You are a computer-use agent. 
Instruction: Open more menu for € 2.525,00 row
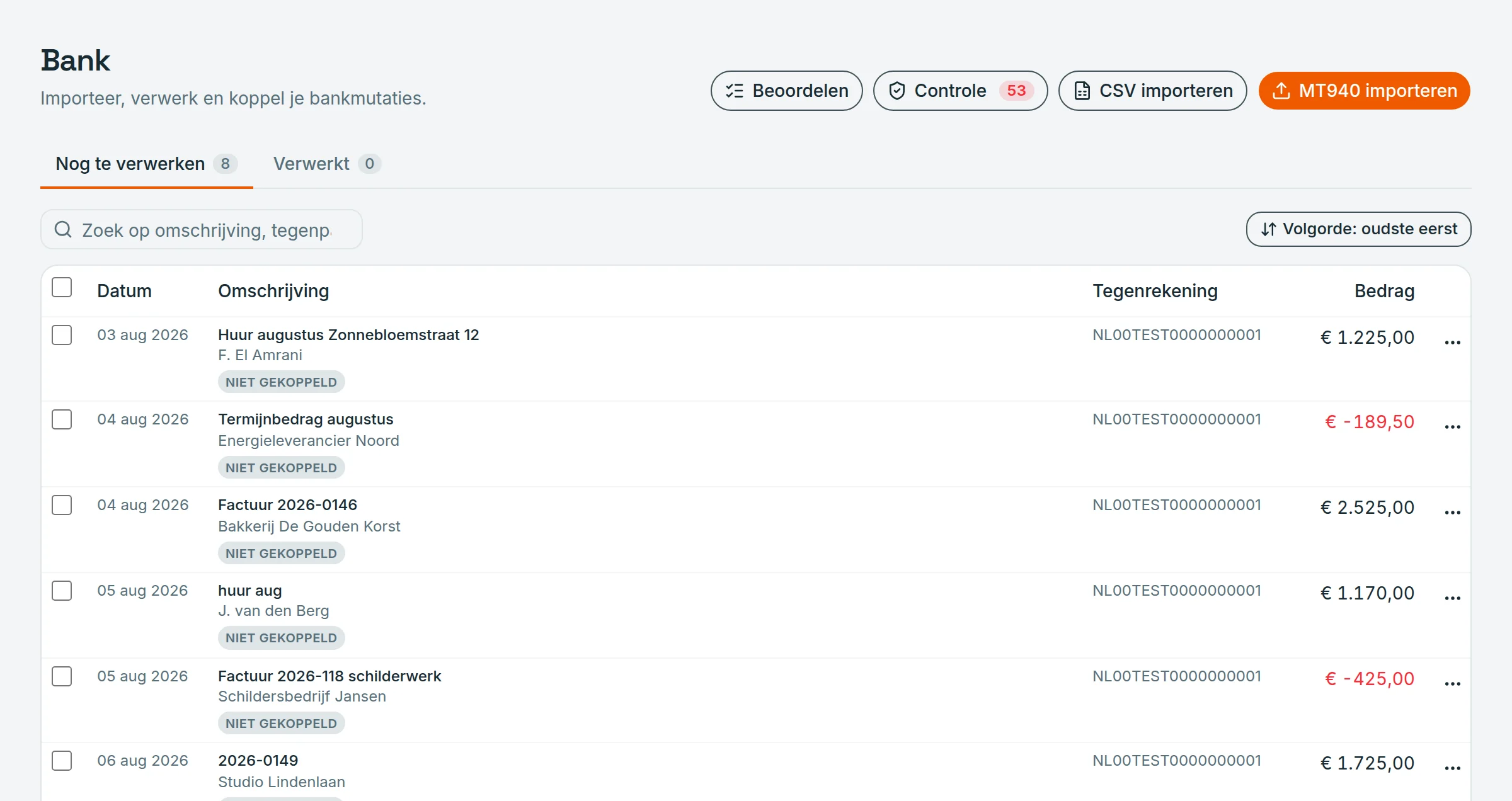pyautogui.click(x=1453, y=513)
